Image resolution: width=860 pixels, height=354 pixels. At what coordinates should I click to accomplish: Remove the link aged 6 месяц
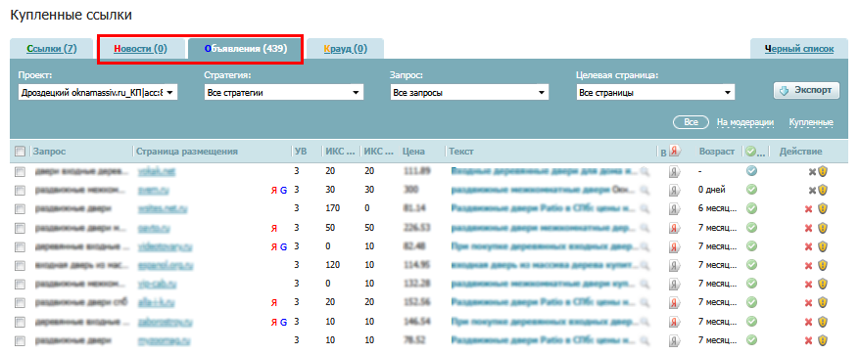[808, 209]
